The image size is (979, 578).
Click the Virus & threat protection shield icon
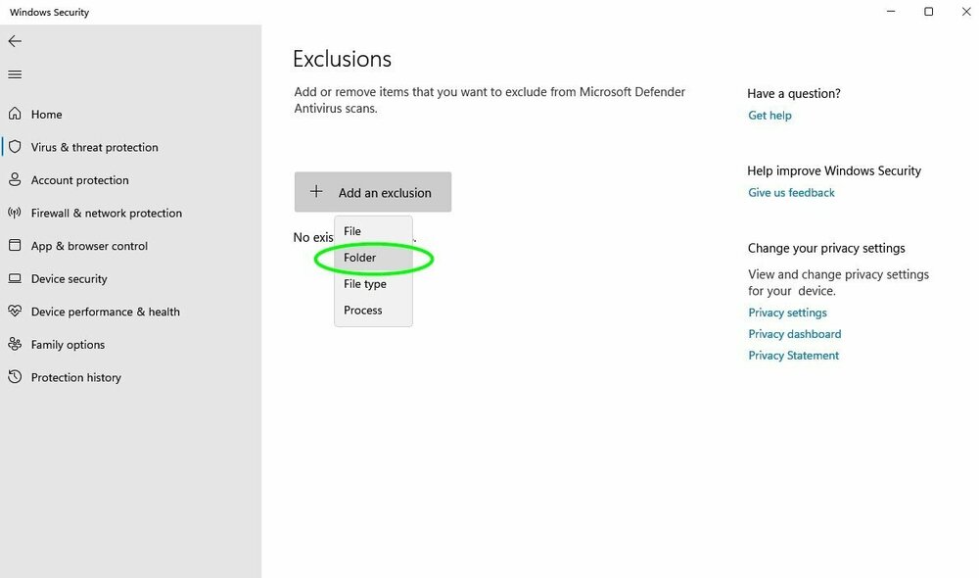click(15, 147)
